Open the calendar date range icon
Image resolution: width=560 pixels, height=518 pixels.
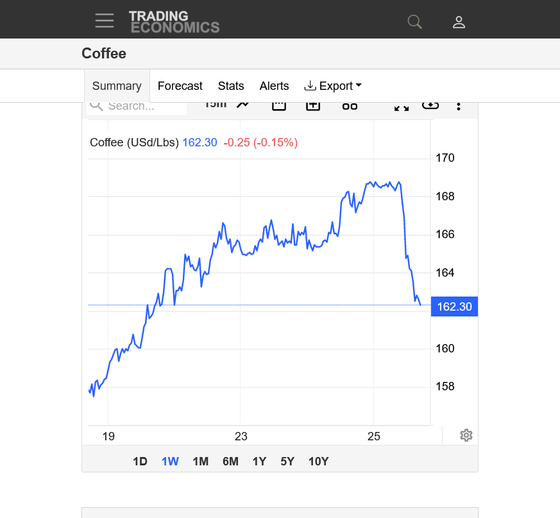[x=279, y=106]
